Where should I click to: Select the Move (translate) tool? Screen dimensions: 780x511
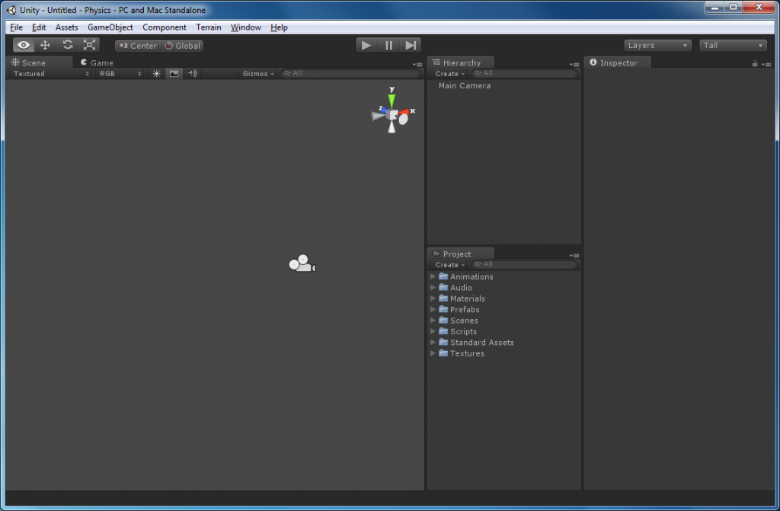coord(45,45)
